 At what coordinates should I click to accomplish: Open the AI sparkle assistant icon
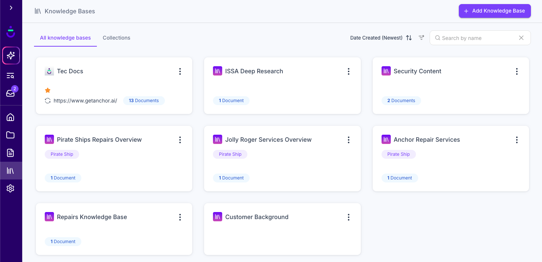click(11, 56)
